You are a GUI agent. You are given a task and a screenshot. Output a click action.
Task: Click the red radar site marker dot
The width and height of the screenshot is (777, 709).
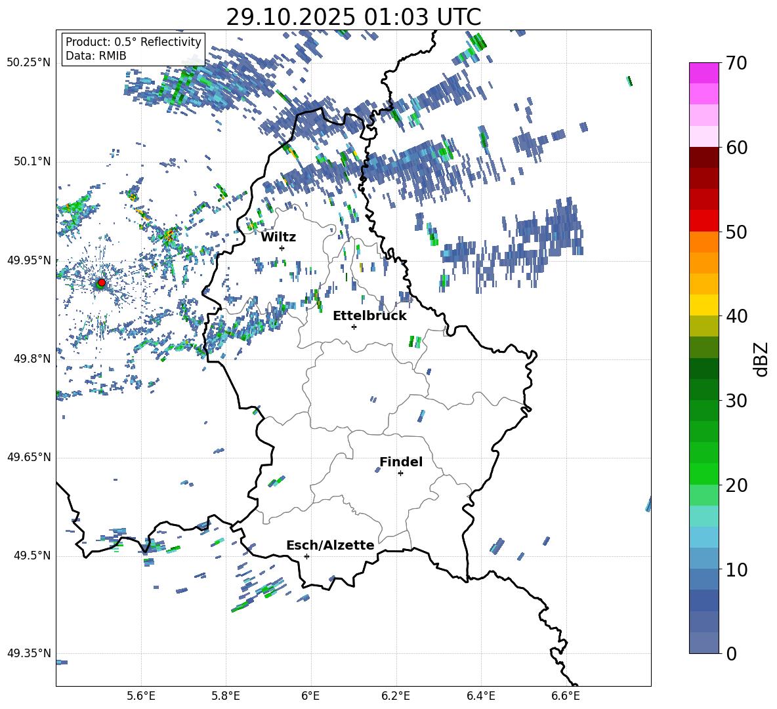tap(102, 282)
